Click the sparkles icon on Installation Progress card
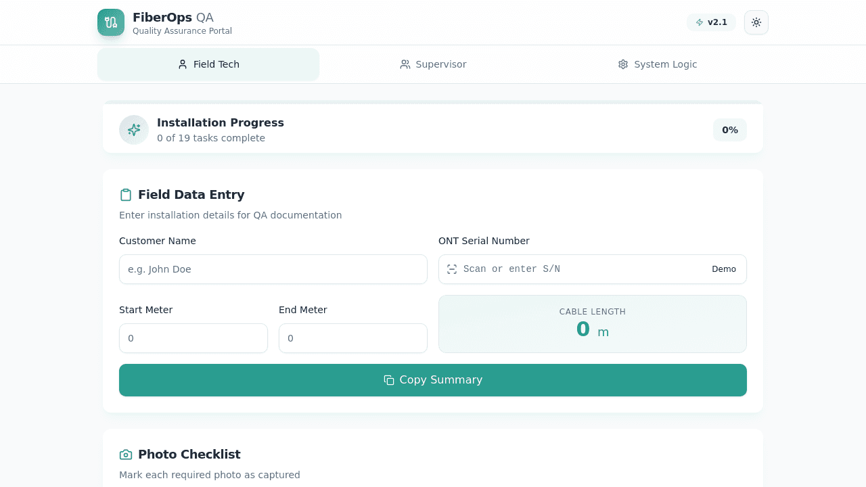866x487 pixels. (133, 129)
